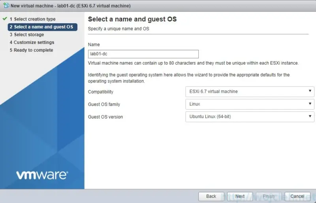Image resolution: width=316 pixels, height=203 pixels.
Task: Expand the Guest OS family dropdown
Action: coord(250,104)
